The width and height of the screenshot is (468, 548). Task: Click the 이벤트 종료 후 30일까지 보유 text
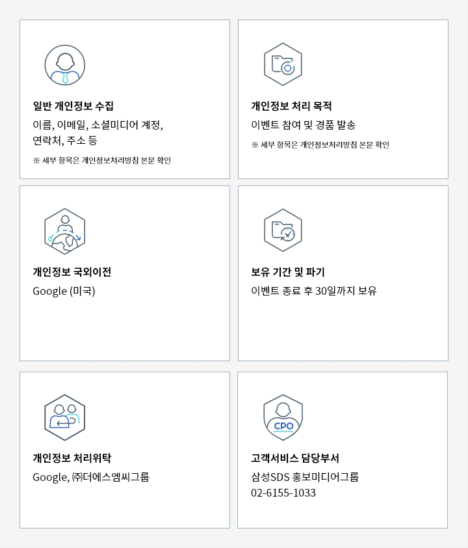[314, 291]
